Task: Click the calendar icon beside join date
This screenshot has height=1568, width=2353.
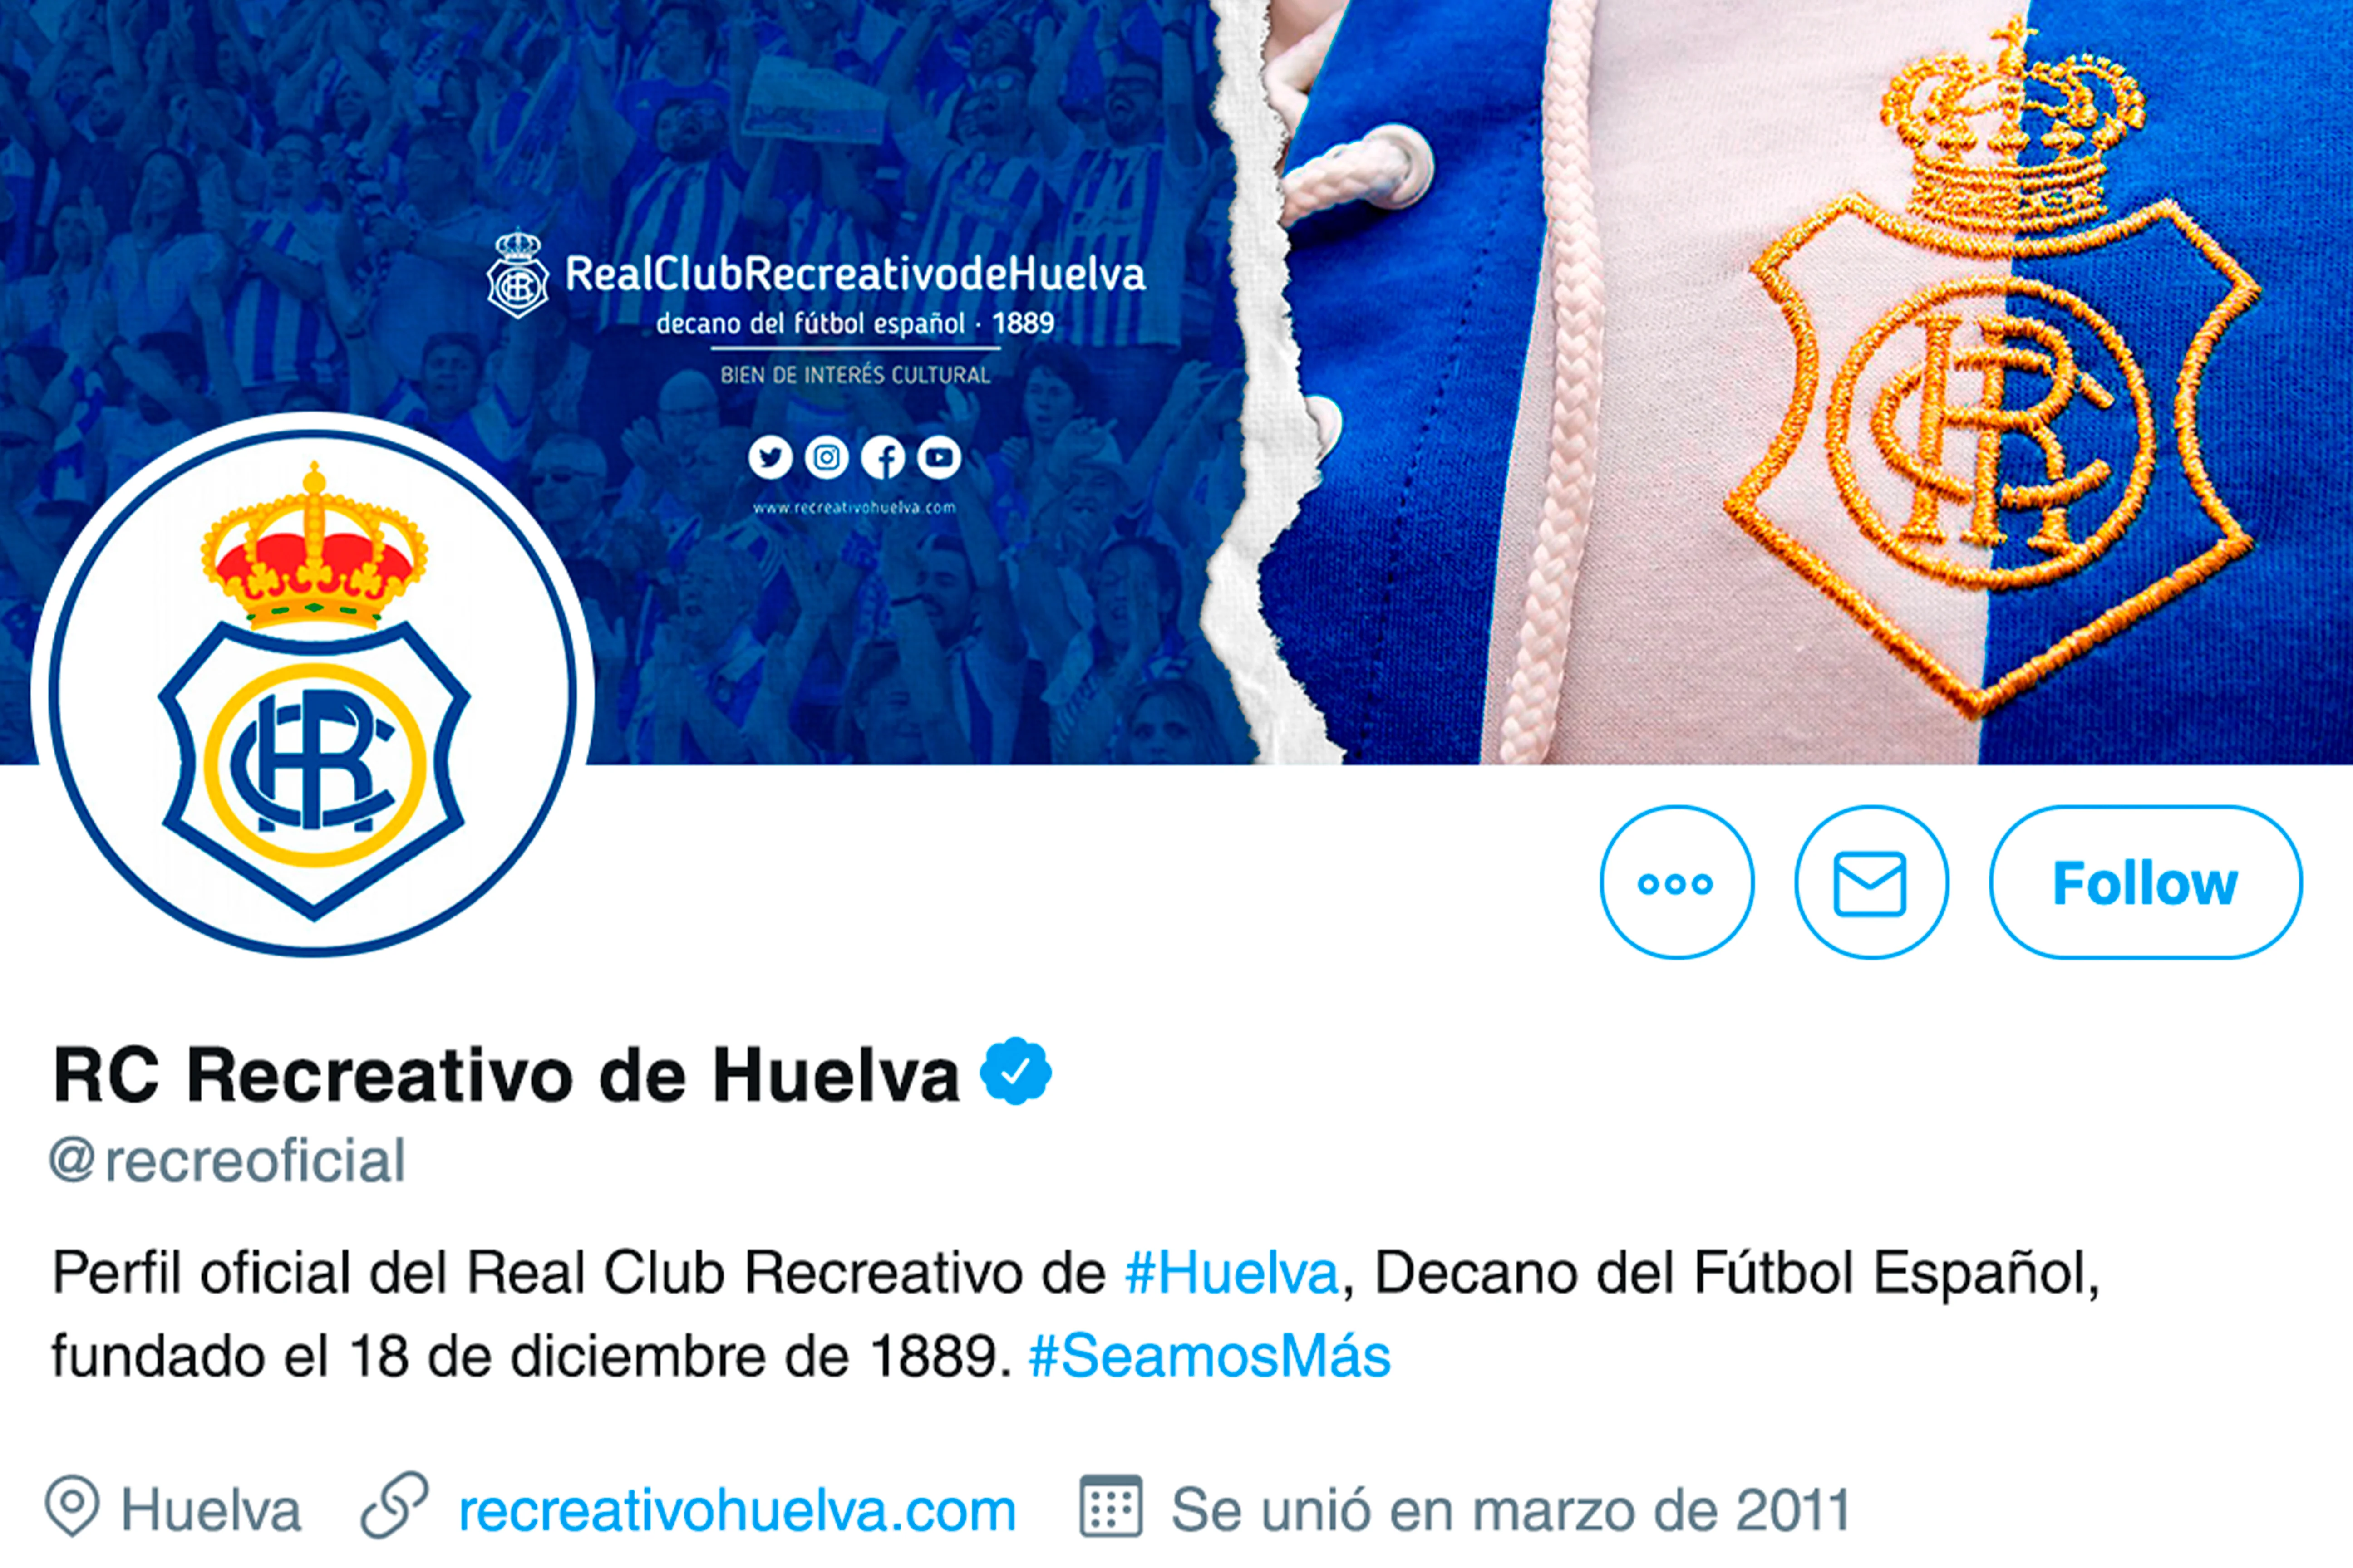Action: point(1111,1505)
